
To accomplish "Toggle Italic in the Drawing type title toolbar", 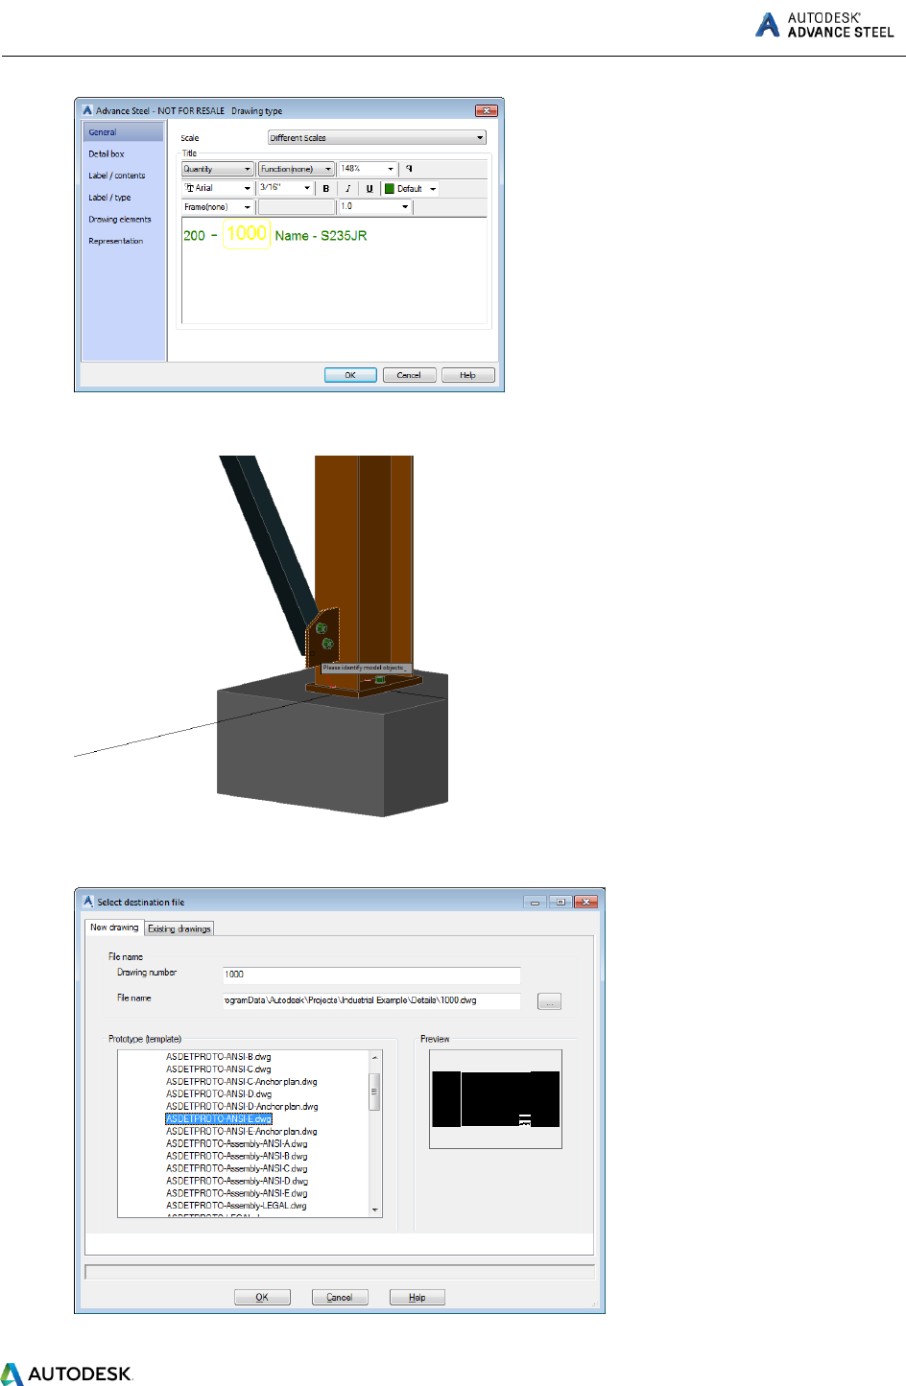I will (x=347, y=189).
